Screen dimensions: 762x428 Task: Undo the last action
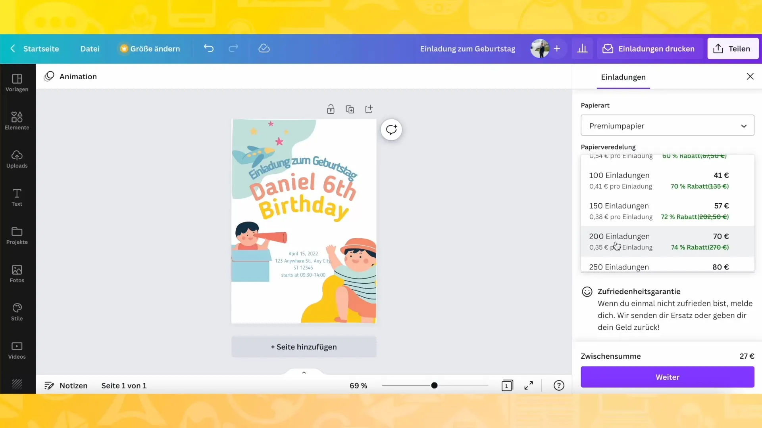tap(209, 48)
